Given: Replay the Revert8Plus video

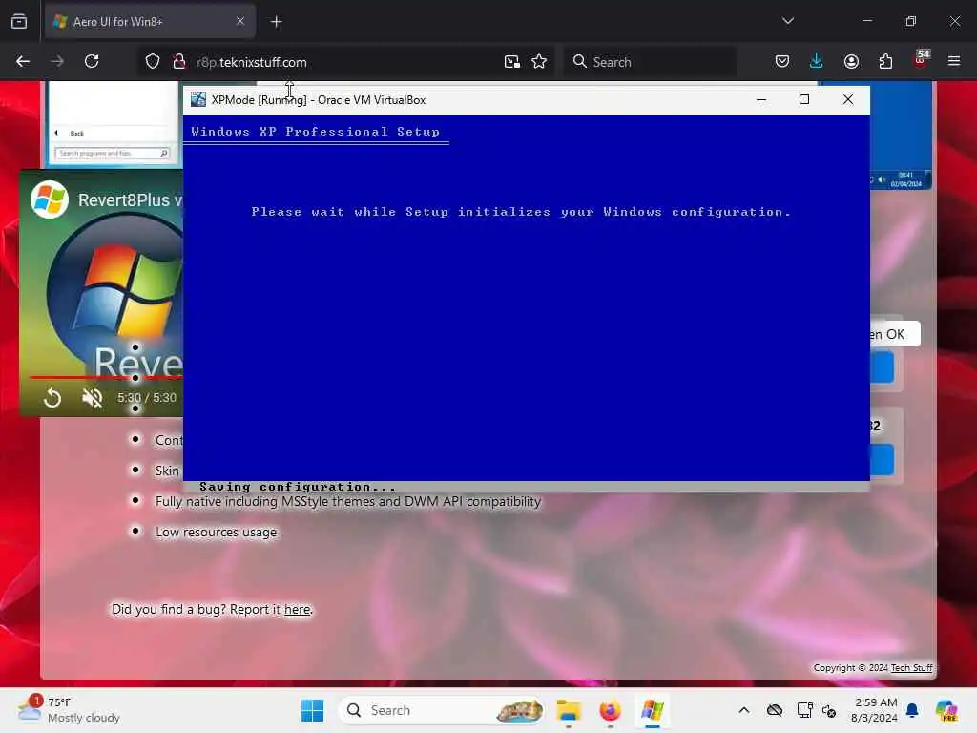Looking at the screenshot, I should (52, 398).
